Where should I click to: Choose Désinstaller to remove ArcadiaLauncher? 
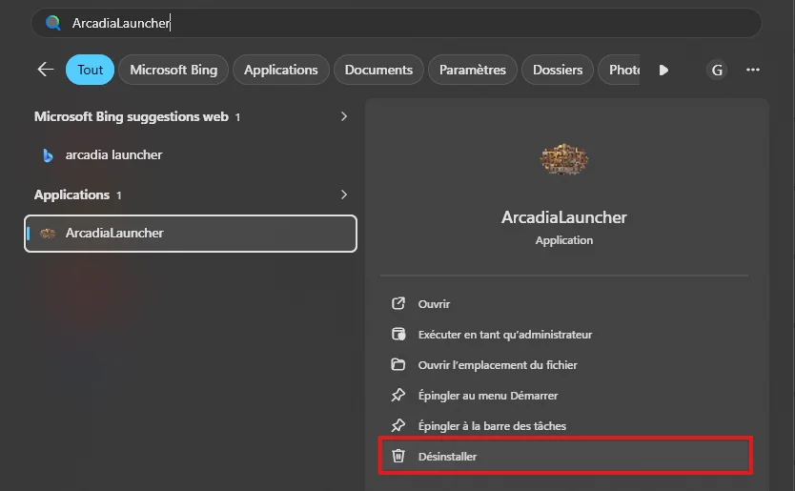pyautogui.click(x=565, y=456)
